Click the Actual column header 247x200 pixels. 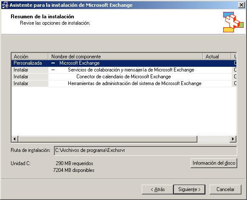217,56
